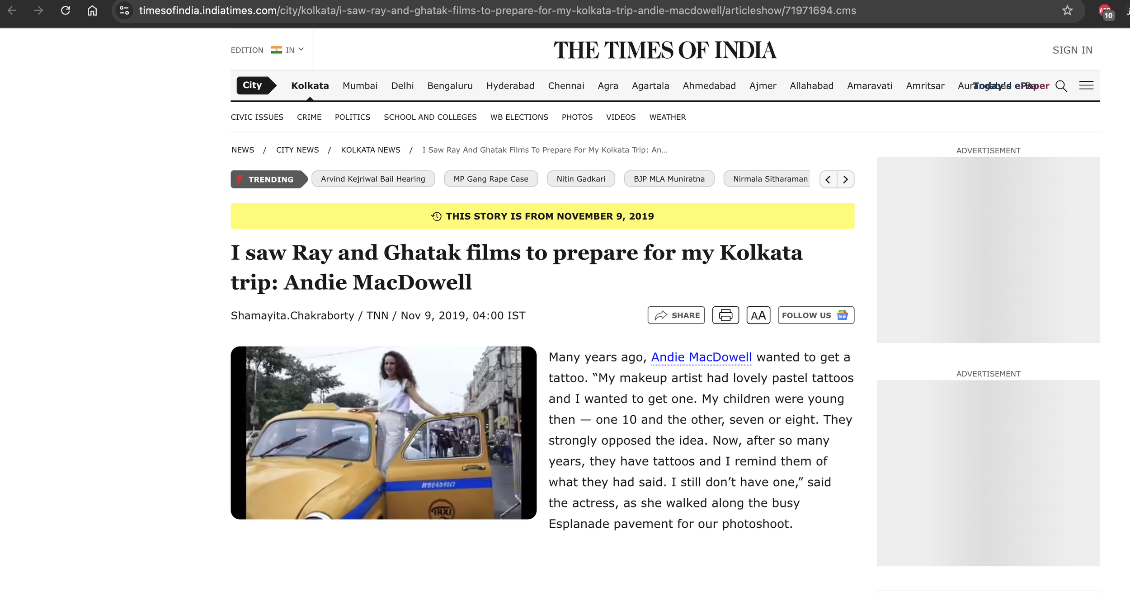
Task: Click the address bar URL
Action: coord(497,10)
